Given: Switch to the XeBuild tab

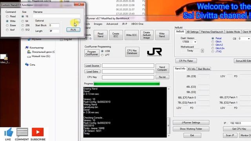Looking at the screenshot, I should 180,32.
